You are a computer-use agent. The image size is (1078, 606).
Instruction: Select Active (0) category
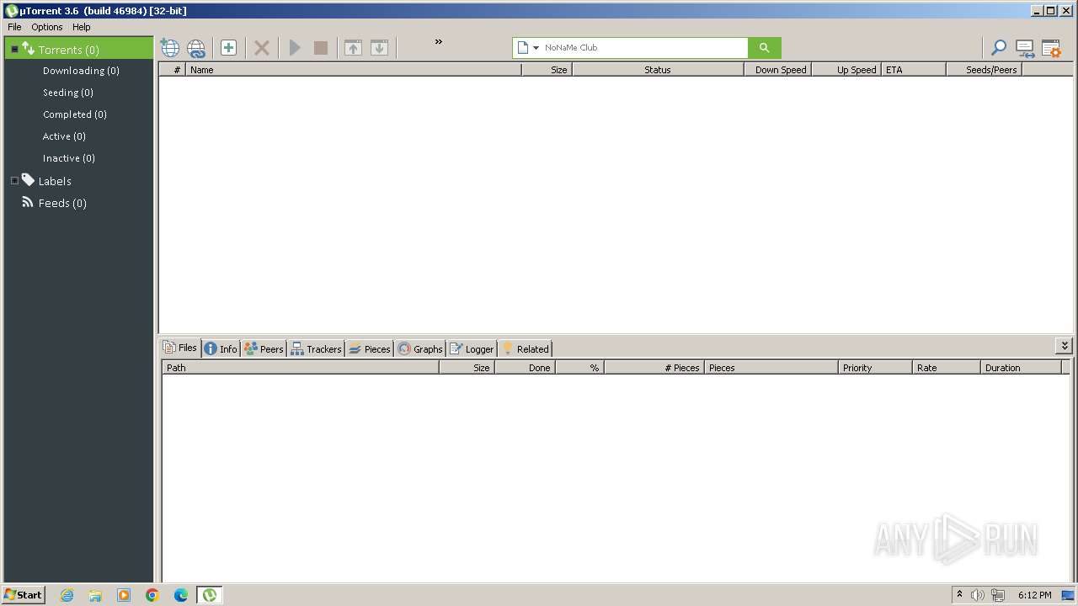pyautogui.click(x=64, y=136)
